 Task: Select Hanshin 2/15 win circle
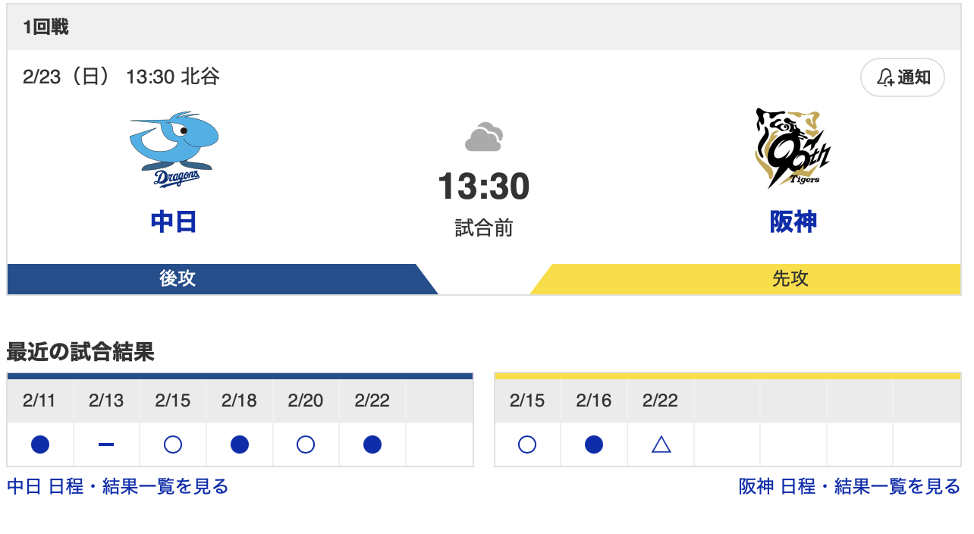tap(527, 444)
